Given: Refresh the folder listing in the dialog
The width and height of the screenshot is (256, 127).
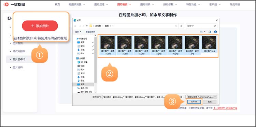Looking at the screenshot, I should (181, 26).
